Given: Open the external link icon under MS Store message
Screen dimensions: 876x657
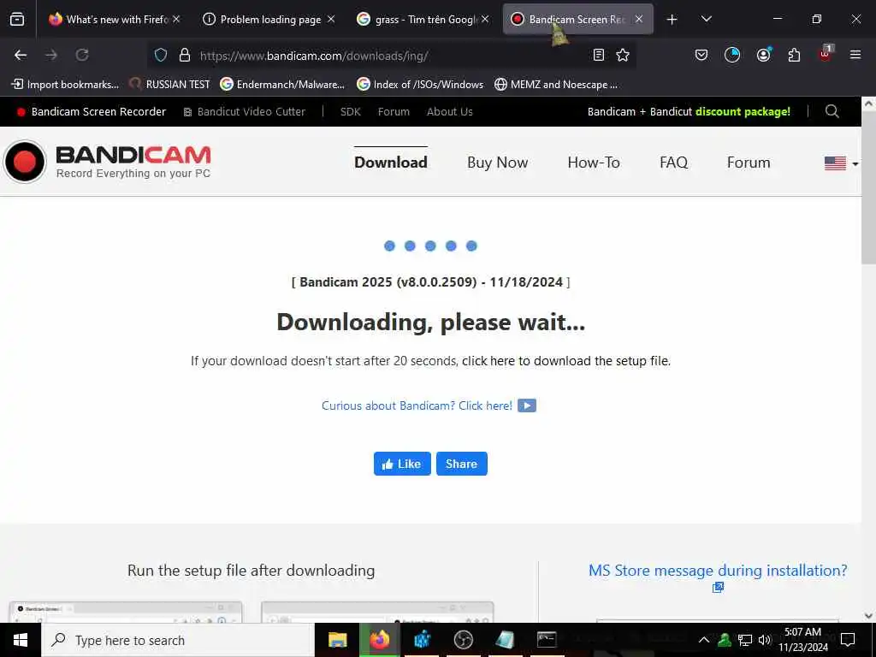Looking at the screenshot, I should [718, 587].
